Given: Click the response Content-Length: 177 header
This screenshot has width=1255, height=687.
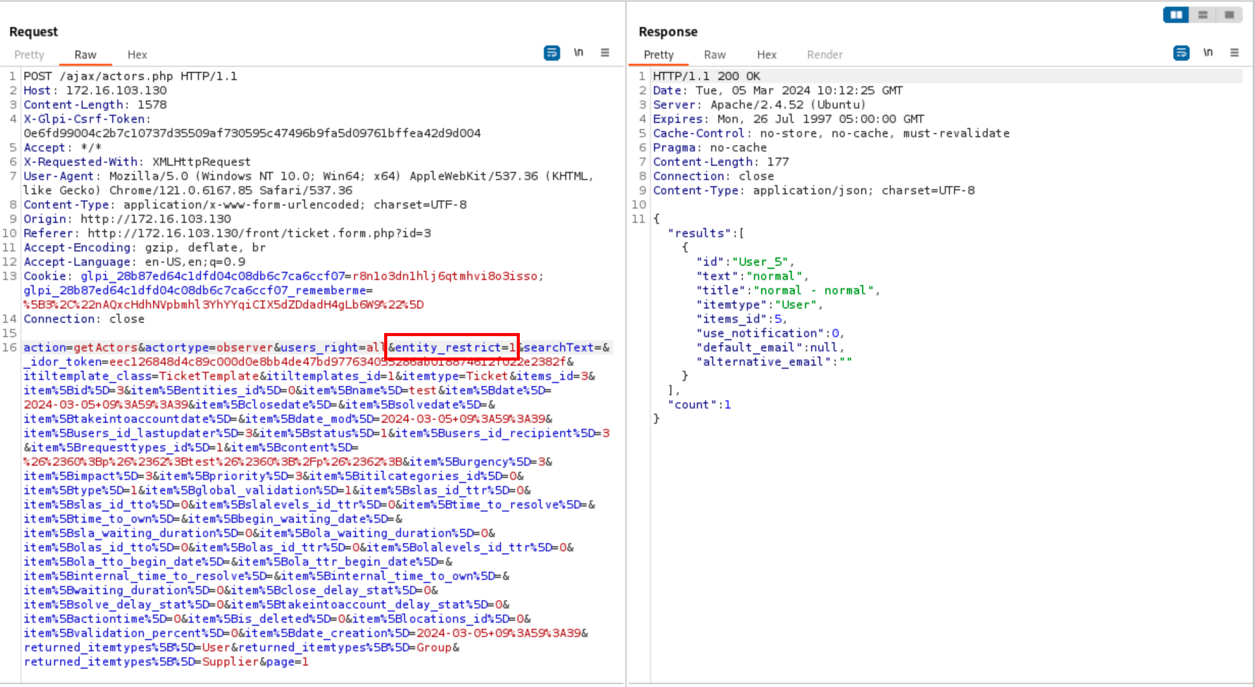Looking at the screenshot, I should click(x=721, y=162).
